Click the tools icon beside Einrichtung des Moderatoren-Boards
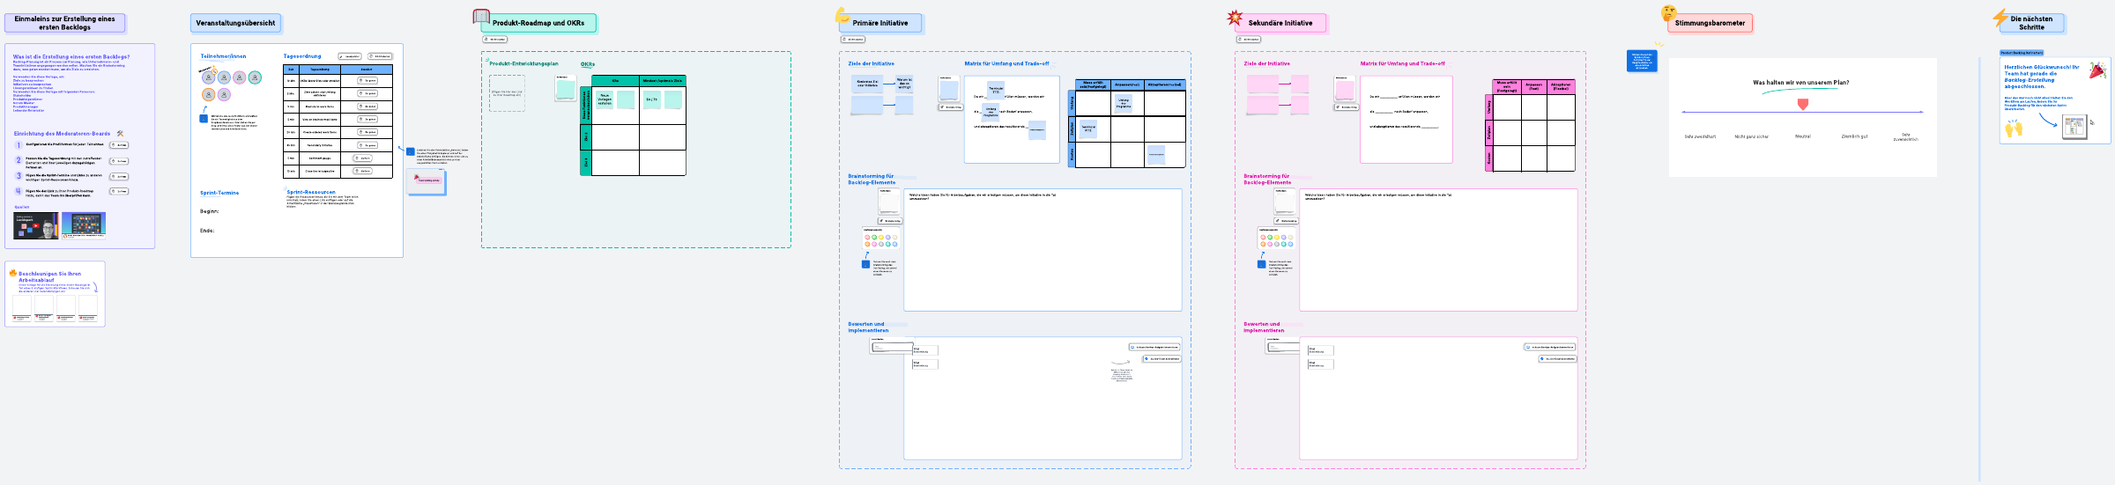 tap(120, 134)
